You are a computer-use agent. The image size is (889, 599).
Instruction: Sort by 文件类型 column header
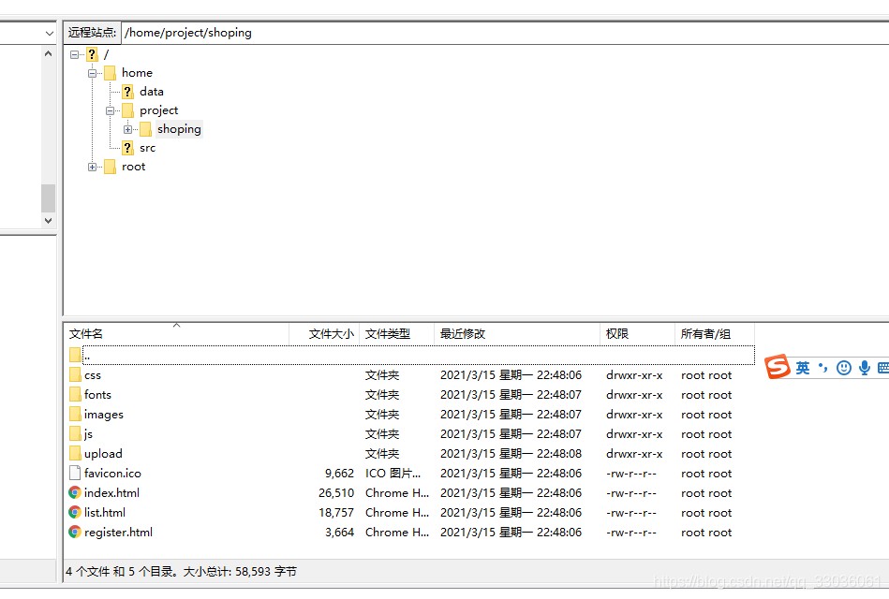[396, 334]
